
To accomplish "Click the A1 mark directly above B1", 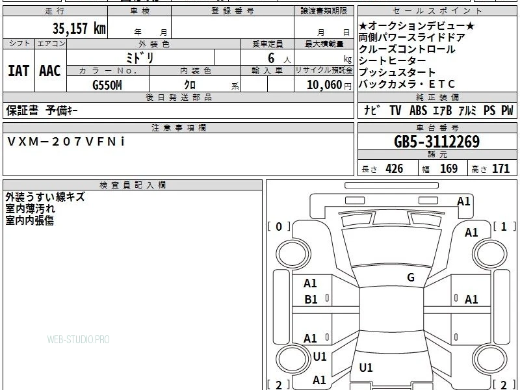I will 310,283.
